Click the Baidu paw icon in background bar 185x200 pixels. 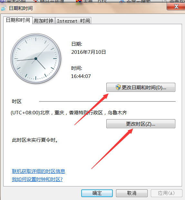(x=122, y=1)
